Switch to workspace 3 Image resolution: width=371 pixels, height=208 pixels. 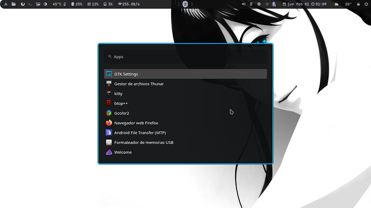tap(191, 4)
